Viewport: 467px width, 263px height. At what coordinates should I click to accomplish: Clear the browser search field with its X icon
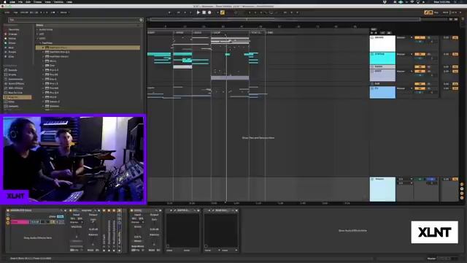coord(141,20)
